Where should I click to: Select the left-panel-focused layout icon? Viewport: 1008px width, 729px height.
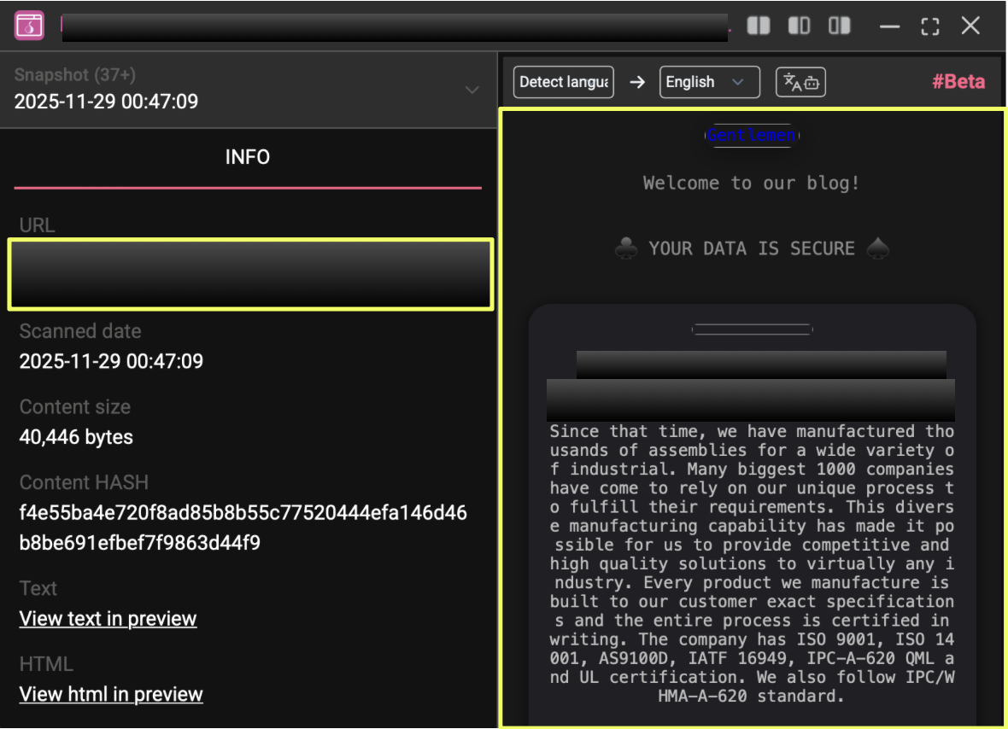[x=799, y=26]
